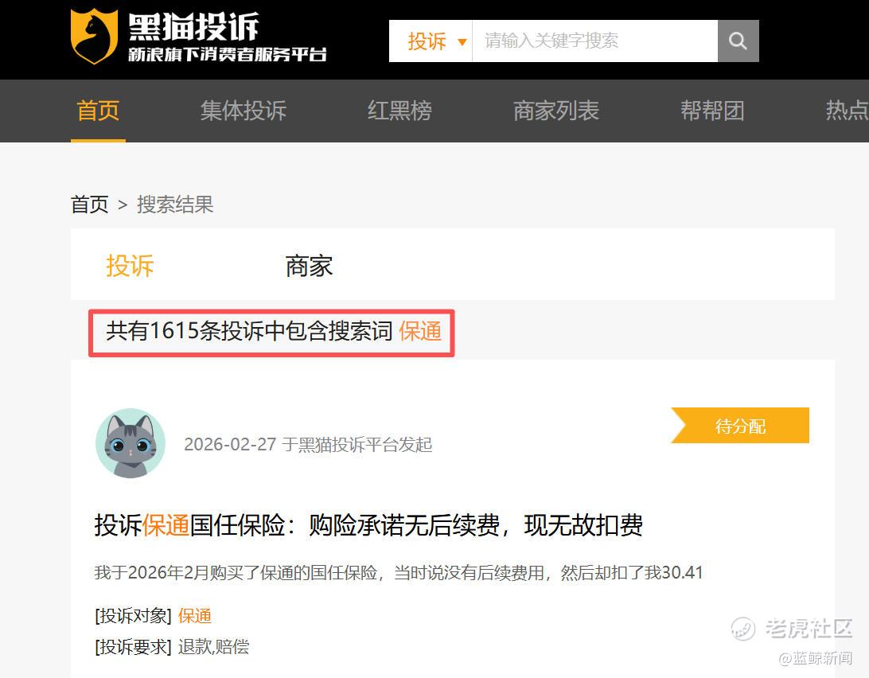Click the 首页 breadcrumb link
869x678 pixels.
click(x=89, y=205)
